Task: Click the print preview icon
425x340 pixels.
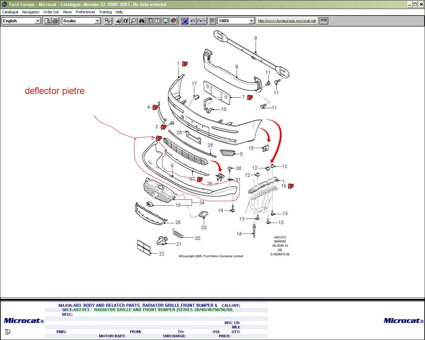Action: [47, 21]
